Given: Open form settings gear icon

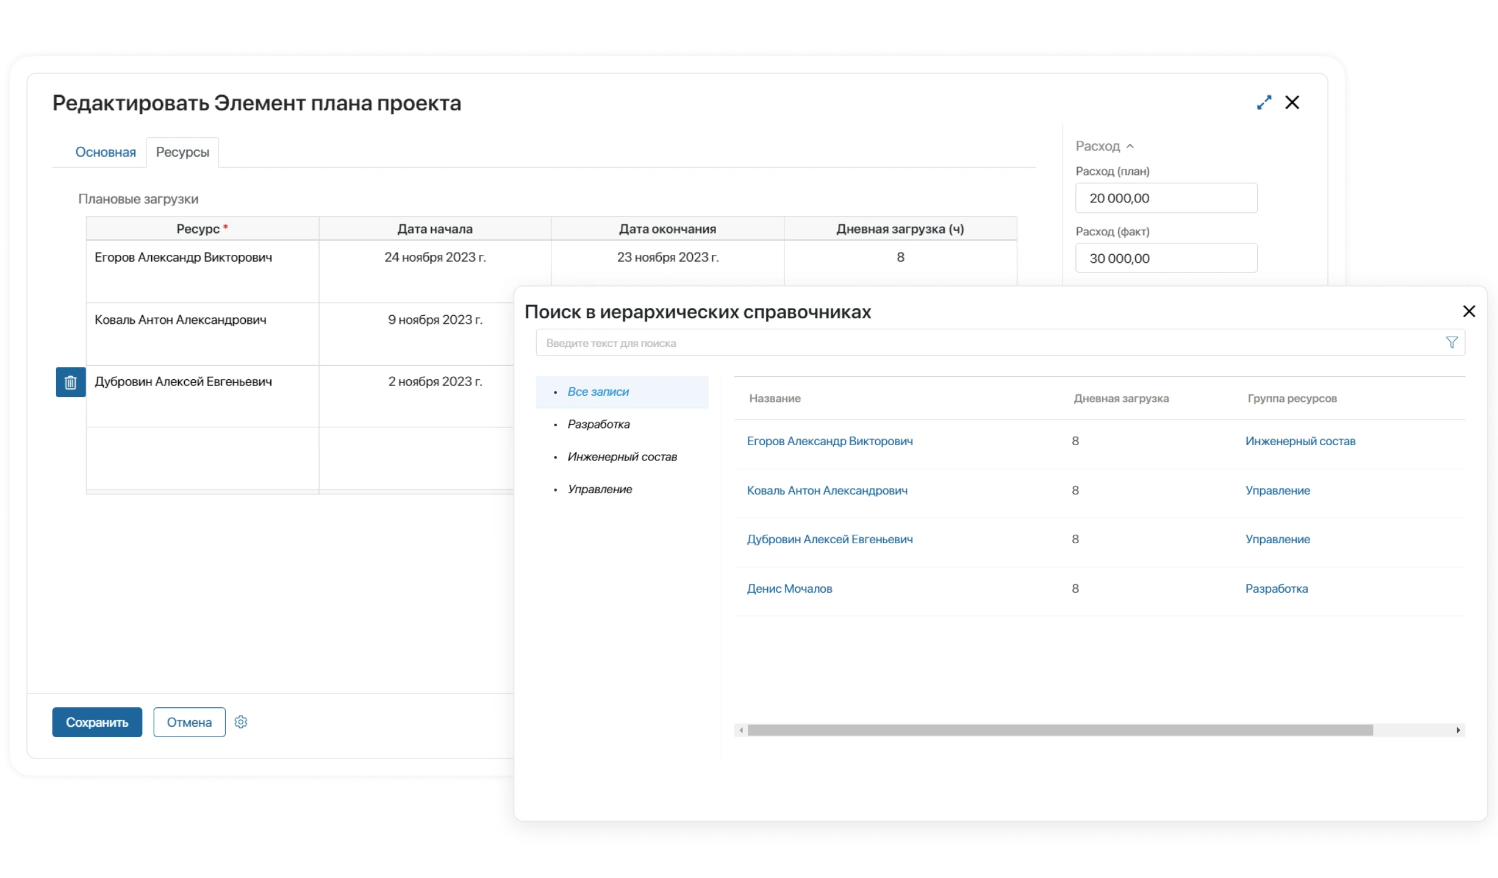Looking at the screenshot, I should pyautogui.click(x=241, y=722).
